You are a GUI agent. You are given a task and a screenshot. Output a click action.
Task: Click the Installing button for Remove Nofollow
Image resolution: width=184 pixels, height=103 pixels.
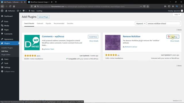coord(173,37)
